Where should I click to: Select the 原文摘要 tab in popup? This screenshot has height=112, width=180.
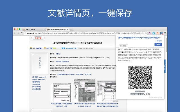click(123, 46)
